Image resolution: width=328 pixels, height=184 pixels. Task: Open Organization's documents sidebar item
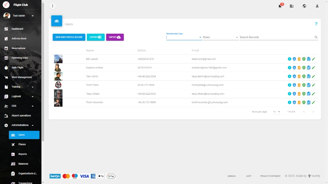click(24, 174)
